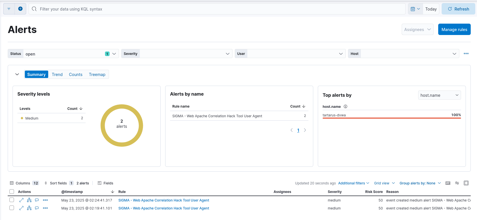
Task: Click the KQL filter search field
Action: point(217,9)
